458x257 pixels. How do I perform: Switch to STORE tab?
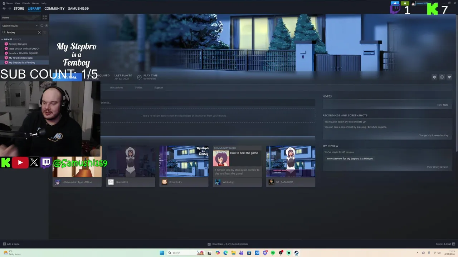[x=19, y=9]
